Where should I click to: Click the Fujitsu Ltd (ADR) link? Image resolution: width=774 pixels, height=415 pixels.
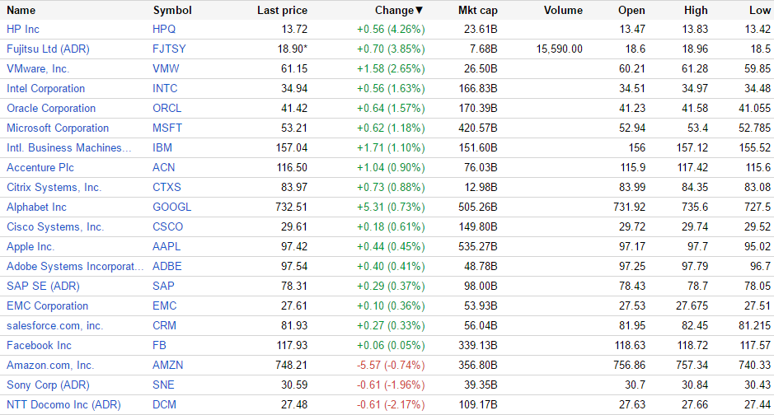(x=48, y=49)
